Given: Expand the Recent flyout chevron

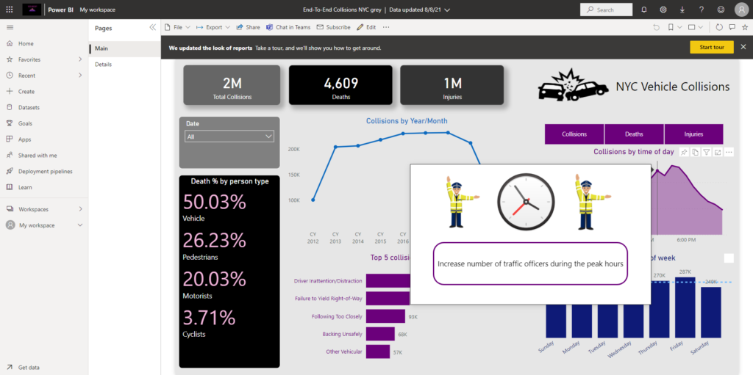Looking at the screenshot, I should [x=80, y=76].
